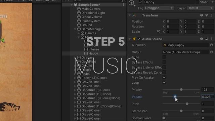
Task: Uncheck the Loop checkbox
Action: point(164,82)
